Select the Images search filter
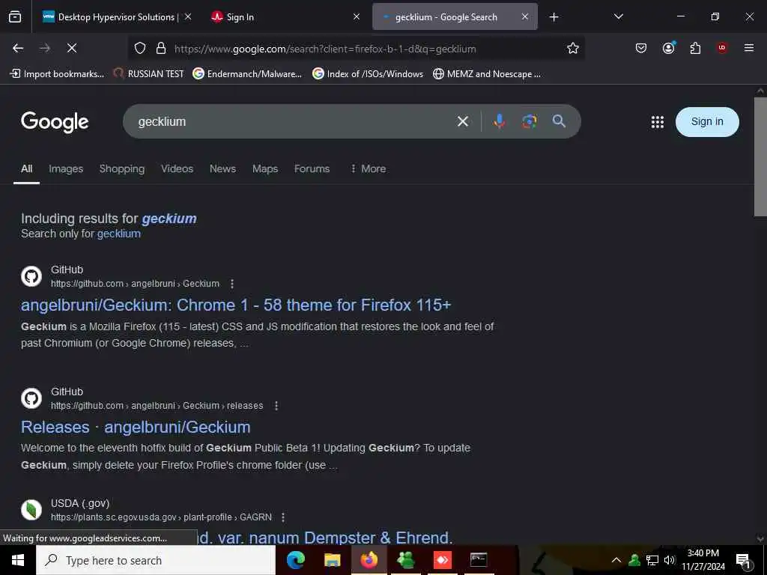The height and width of the screenshot is (575, 767). [66, 168]
